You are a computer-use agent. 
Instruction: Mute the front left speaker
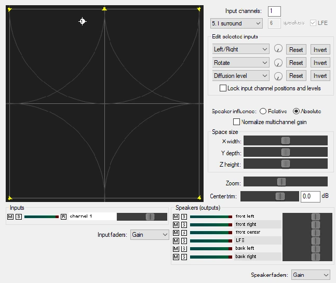pyautogui.click(x=176, y=217)
